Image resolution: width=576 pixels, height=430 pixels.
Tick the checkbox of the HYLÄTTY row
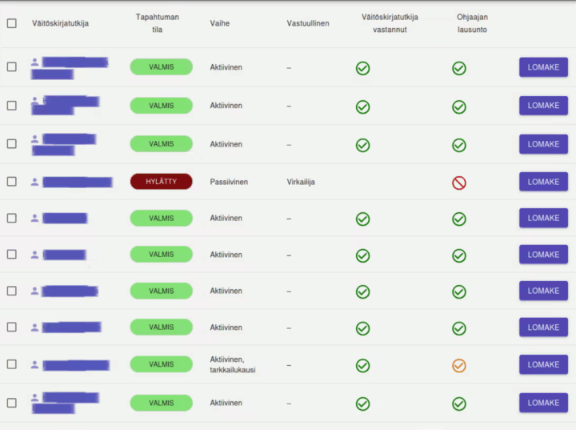pyautogui.click(x=11, y=182)
